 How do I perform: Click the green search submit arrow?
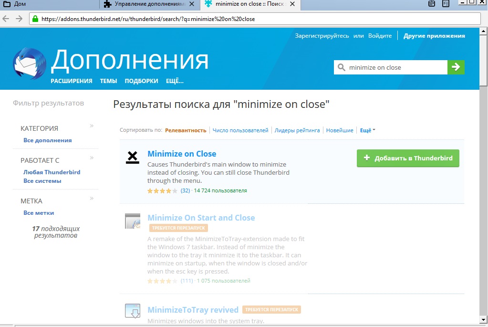pos(456,67)
